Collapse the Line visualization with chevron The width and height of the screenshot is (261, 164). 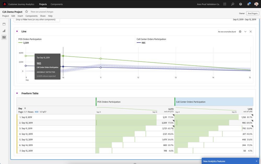[x=245, y=32]
